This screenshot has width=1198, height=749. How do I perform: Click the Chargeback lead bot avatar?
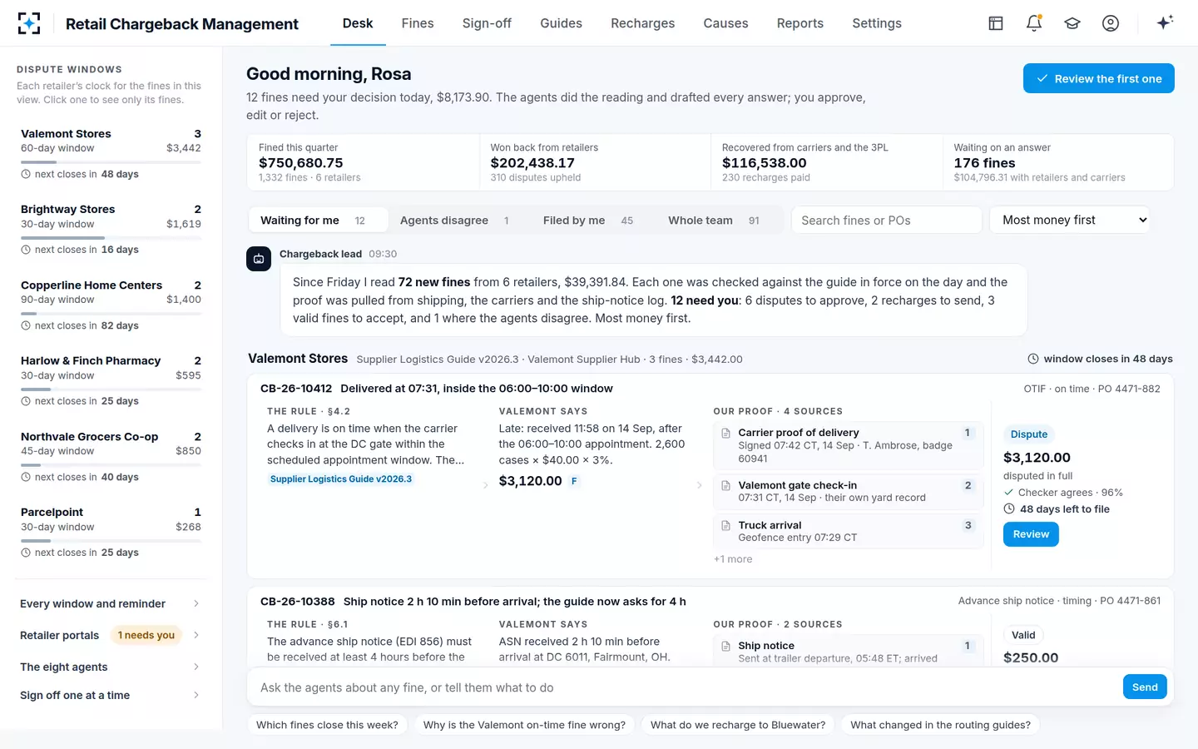(x=259, y=259)
